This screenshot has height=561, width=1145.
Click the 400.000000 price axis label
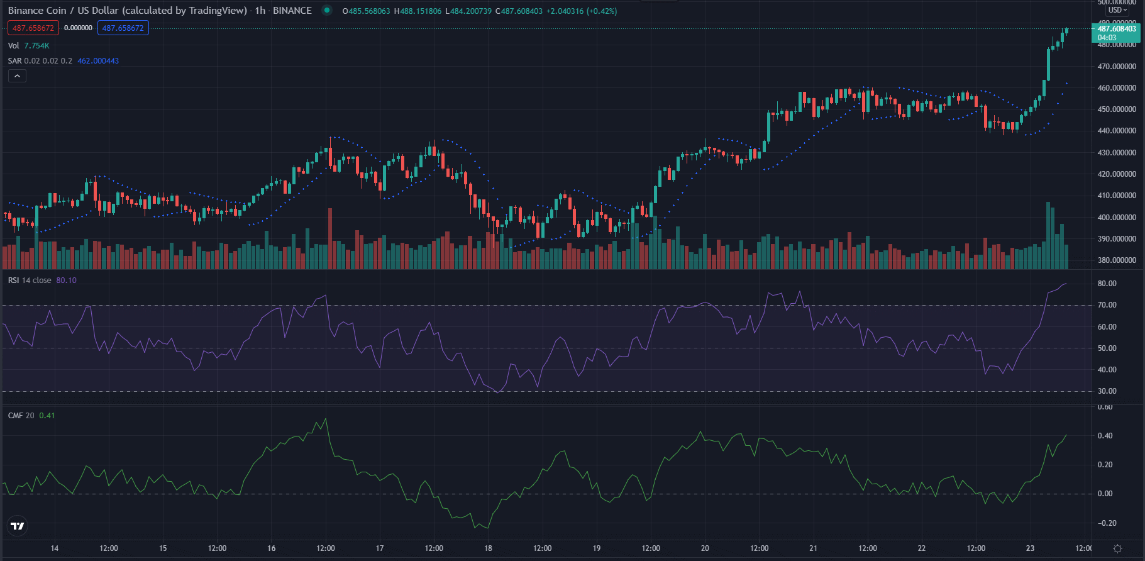[x=1117, y=218]
